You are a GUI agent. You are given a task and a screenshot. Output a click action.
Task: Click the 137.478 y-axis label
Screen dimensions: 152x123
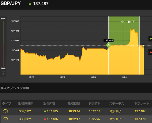tap(15, 60)
